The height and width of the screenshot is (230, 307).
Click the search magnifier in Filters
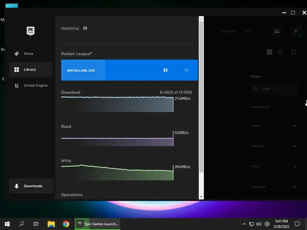point(255,89)
